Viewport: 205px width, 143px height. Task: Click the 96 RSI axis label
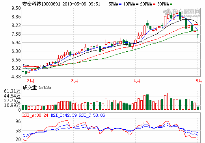(18, 121)
